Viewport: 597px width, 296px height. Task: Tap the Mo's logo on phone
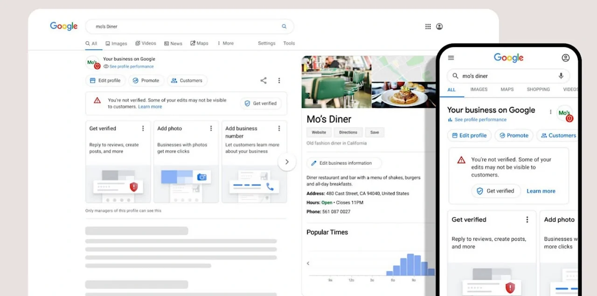(565, 113)
